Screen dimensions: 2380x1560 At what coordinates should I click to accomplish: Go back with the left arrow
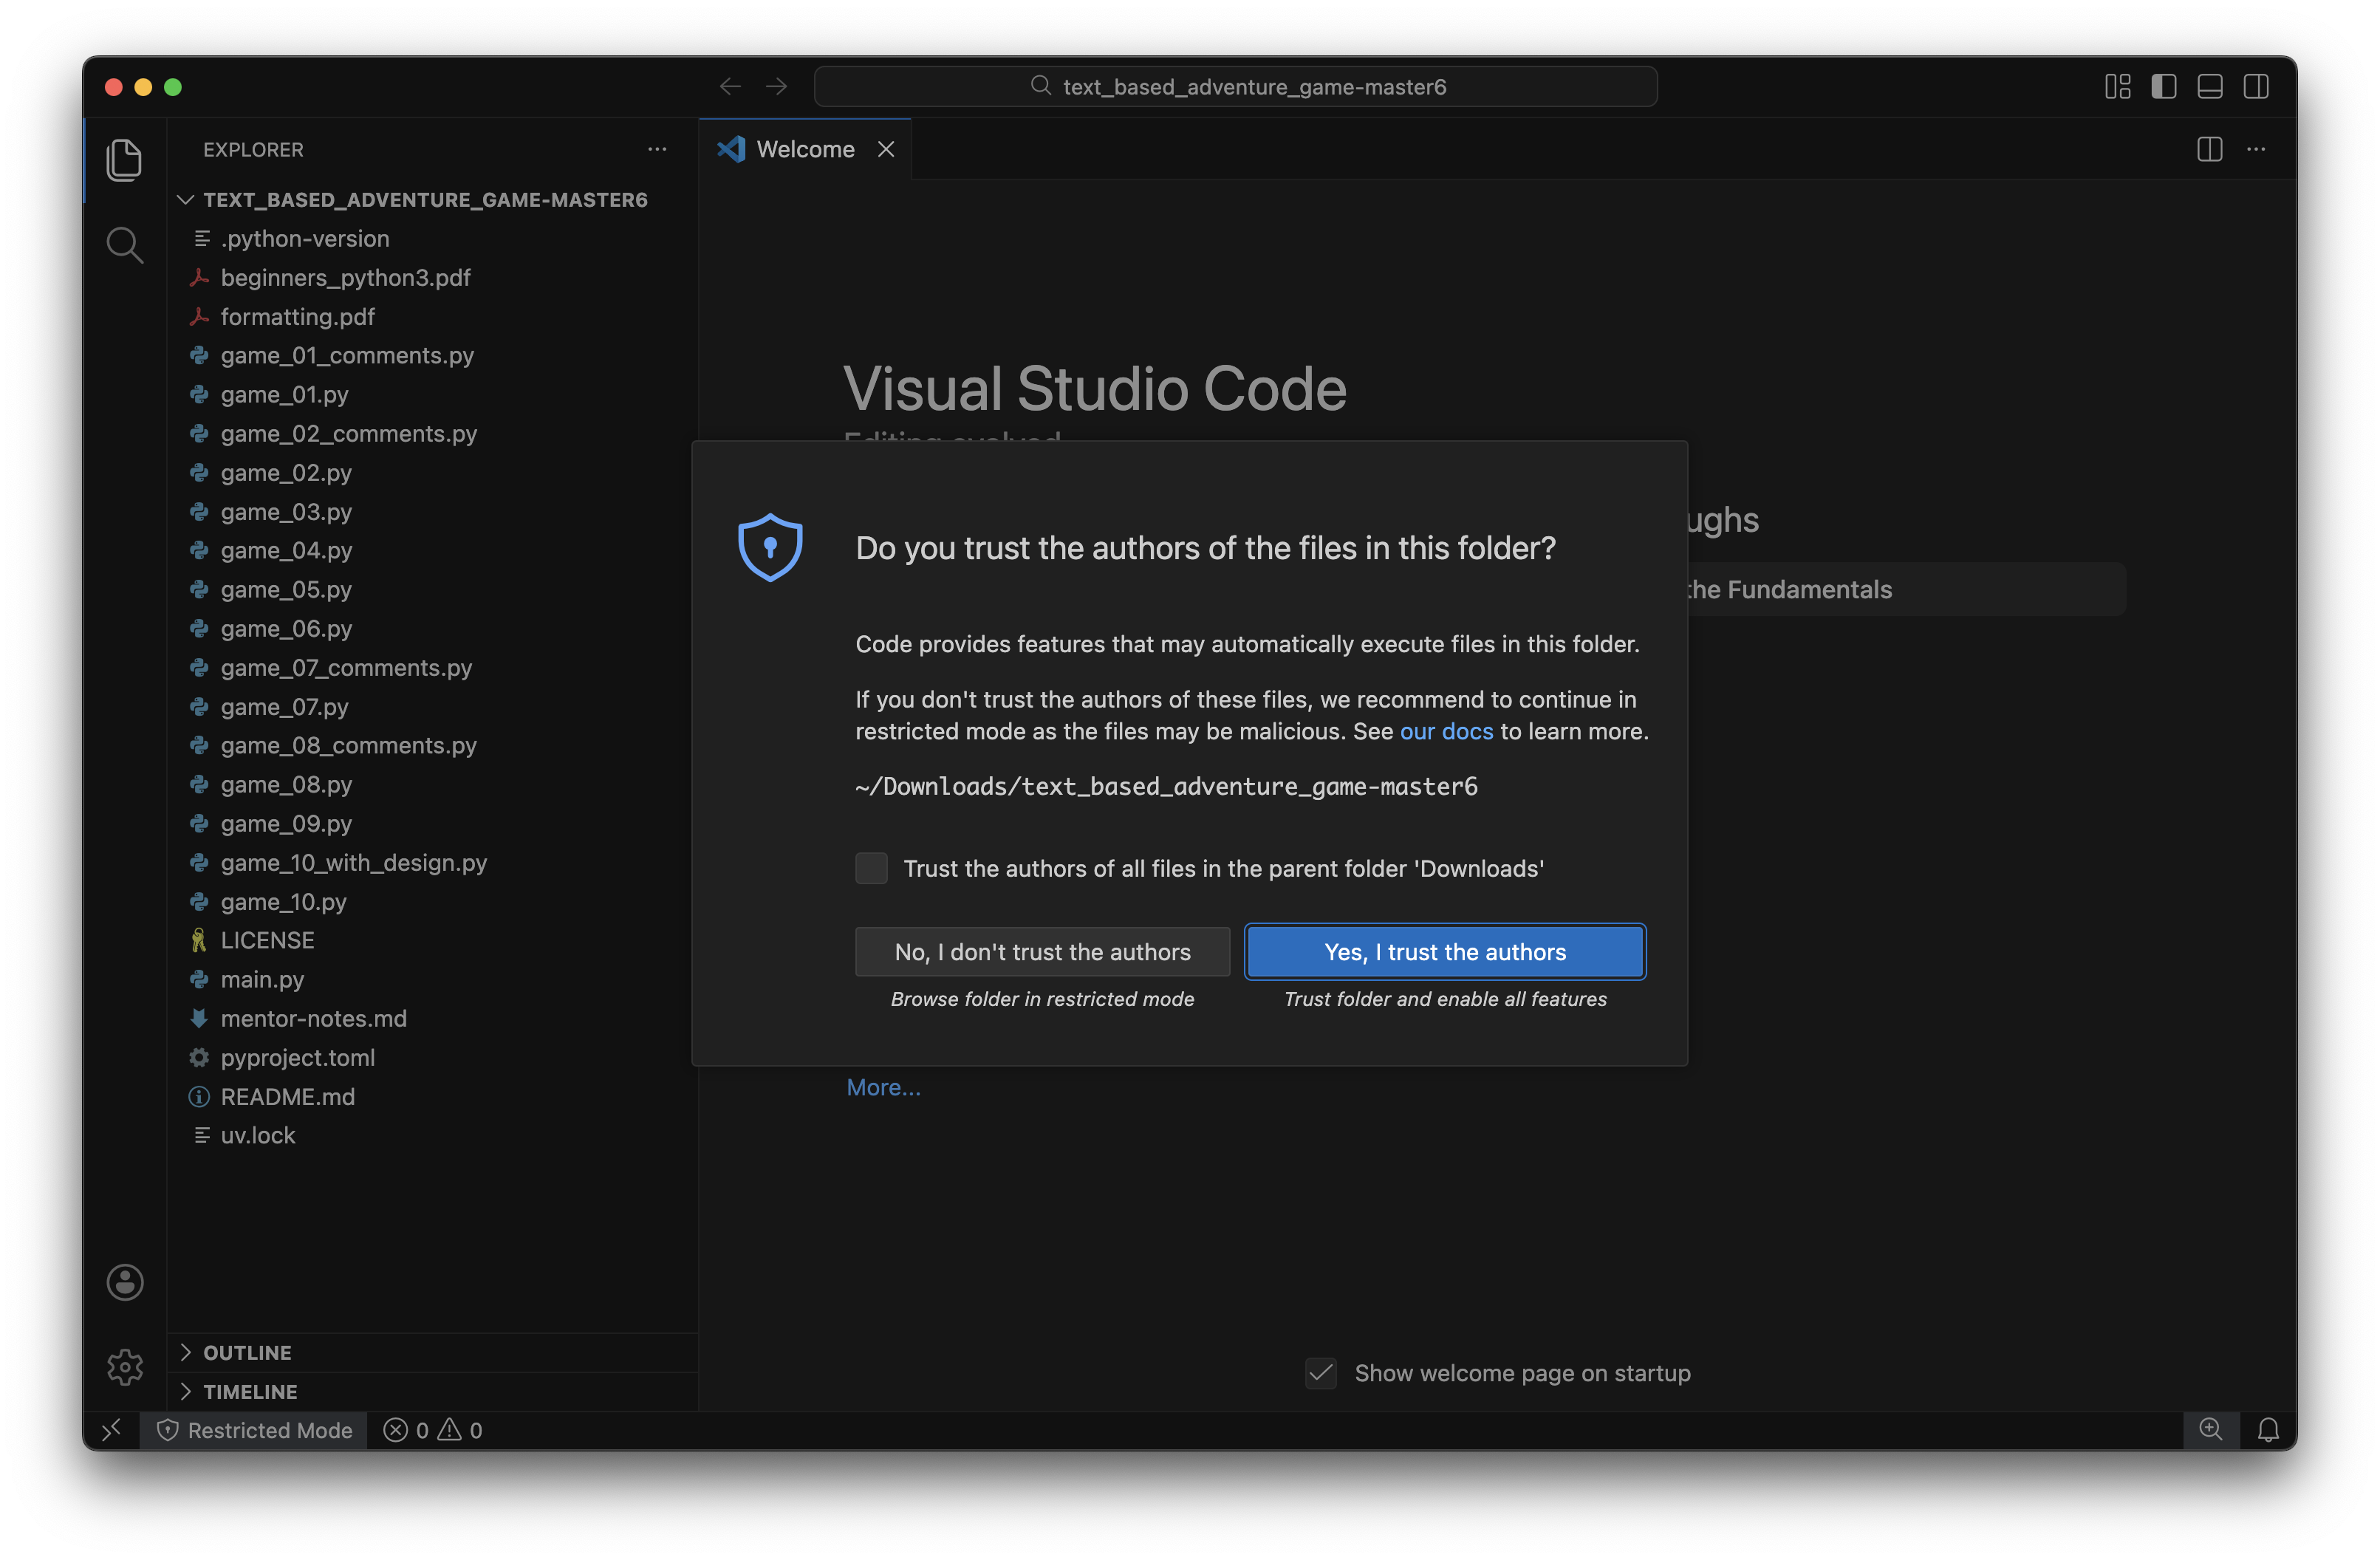tap(730, 87)
